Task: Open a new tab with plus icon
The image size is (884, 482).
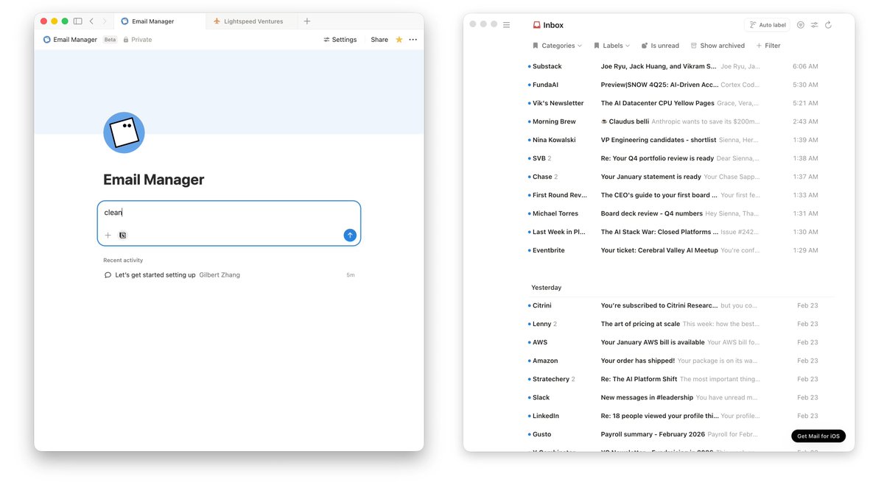Action: [x=307, y=21]
